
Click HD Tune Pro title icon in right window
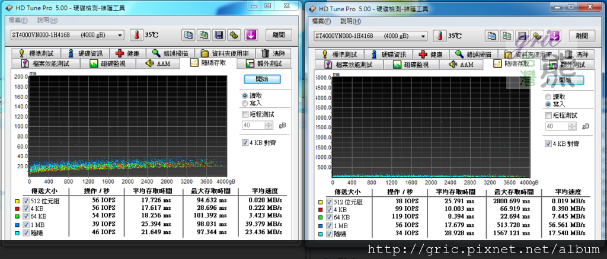pos(311,9)
